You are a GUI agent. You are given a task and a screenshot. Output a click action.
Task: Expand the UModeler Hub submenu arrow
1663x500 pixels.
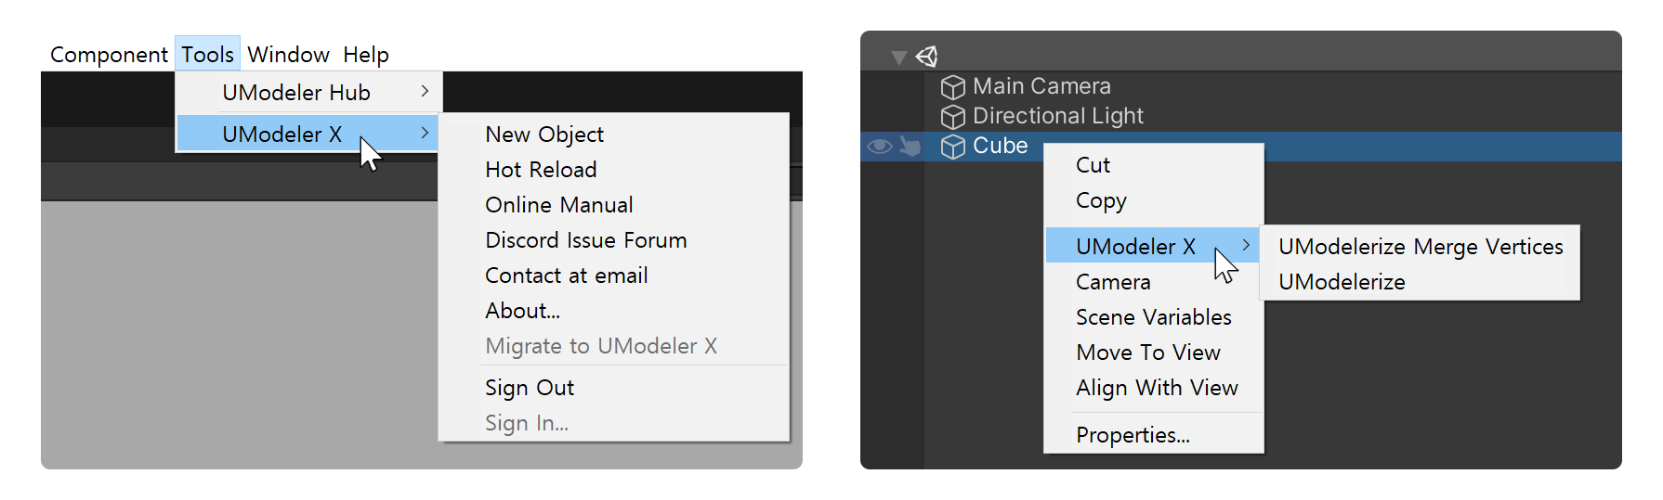[425, 91]
